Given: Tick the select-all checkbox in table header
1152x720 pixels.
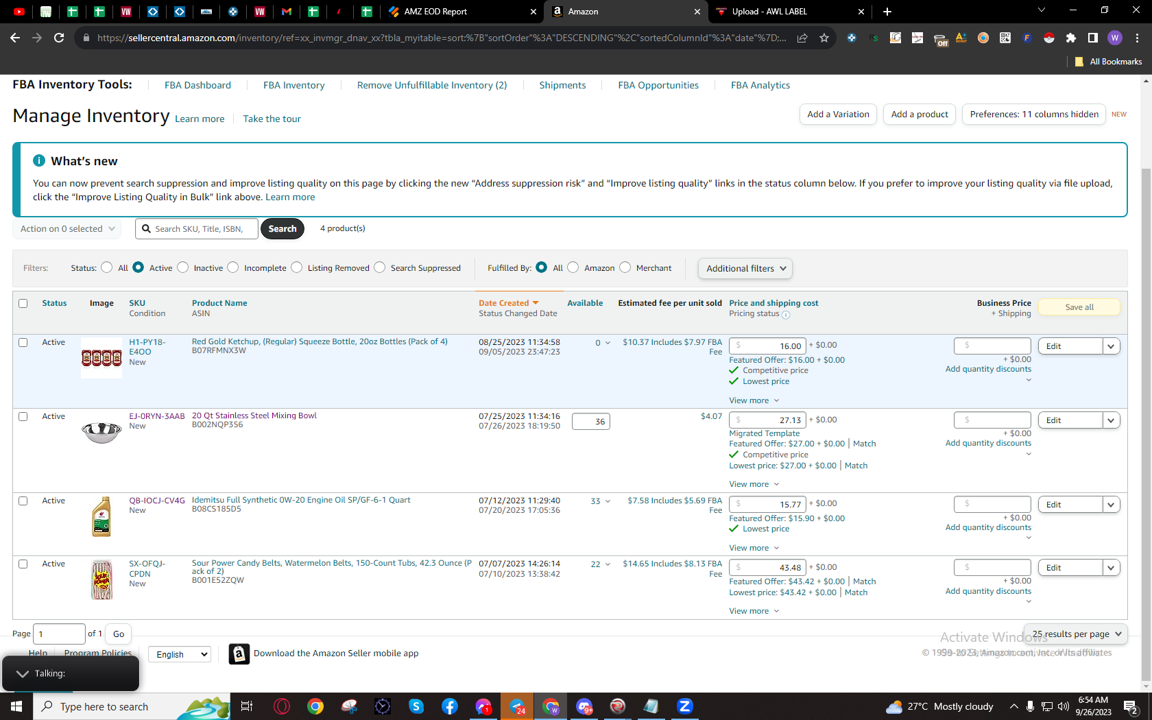Looking at the screenshot, I should [23, 303].
